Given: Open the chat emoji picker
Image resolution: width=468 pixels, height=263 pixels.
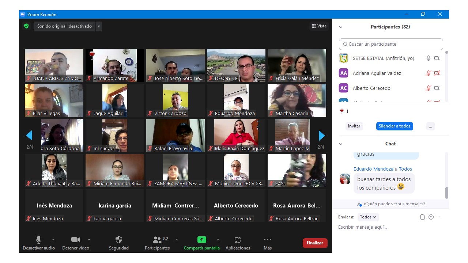Looking at the screenshot, I should (x=431, y=217).
